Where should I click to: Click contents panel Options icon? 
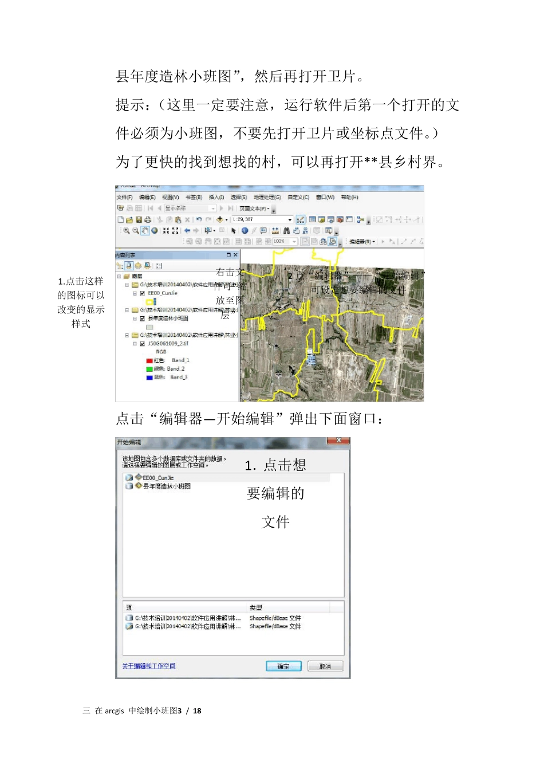pos(159,266)
